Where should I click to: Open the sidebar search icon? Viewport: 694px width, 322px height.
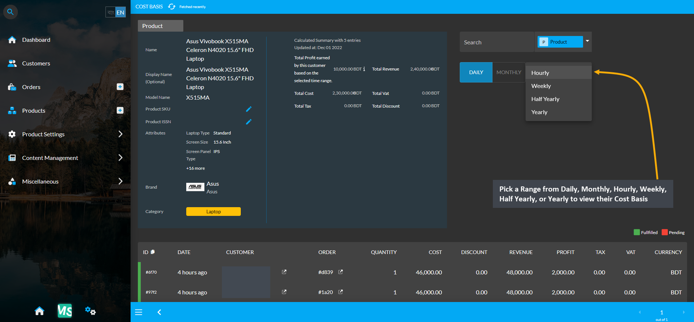click(x=11, y=12)
